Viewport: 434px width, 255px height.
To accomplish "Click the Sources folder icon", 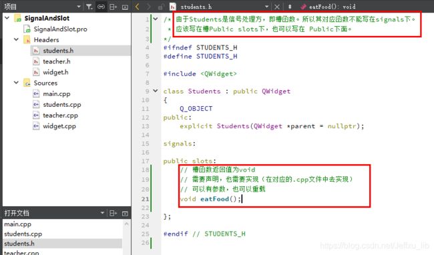I will pos(27,83).
